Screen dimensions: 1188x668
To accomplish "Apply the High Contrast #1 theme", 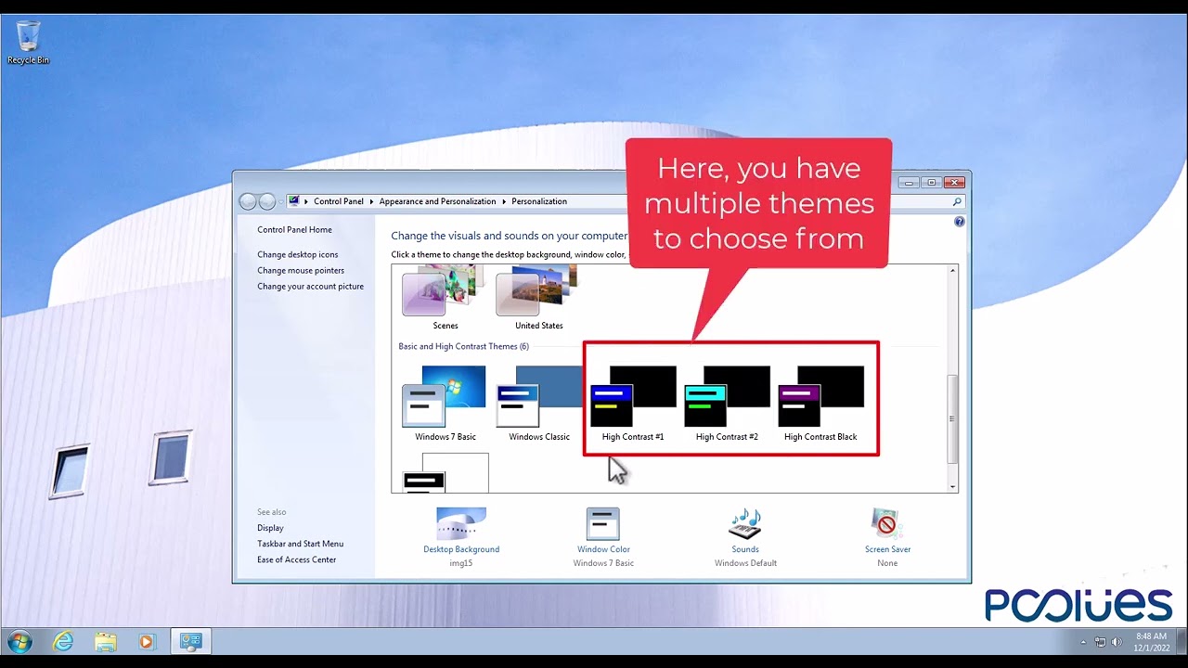I will pos(633,404).
